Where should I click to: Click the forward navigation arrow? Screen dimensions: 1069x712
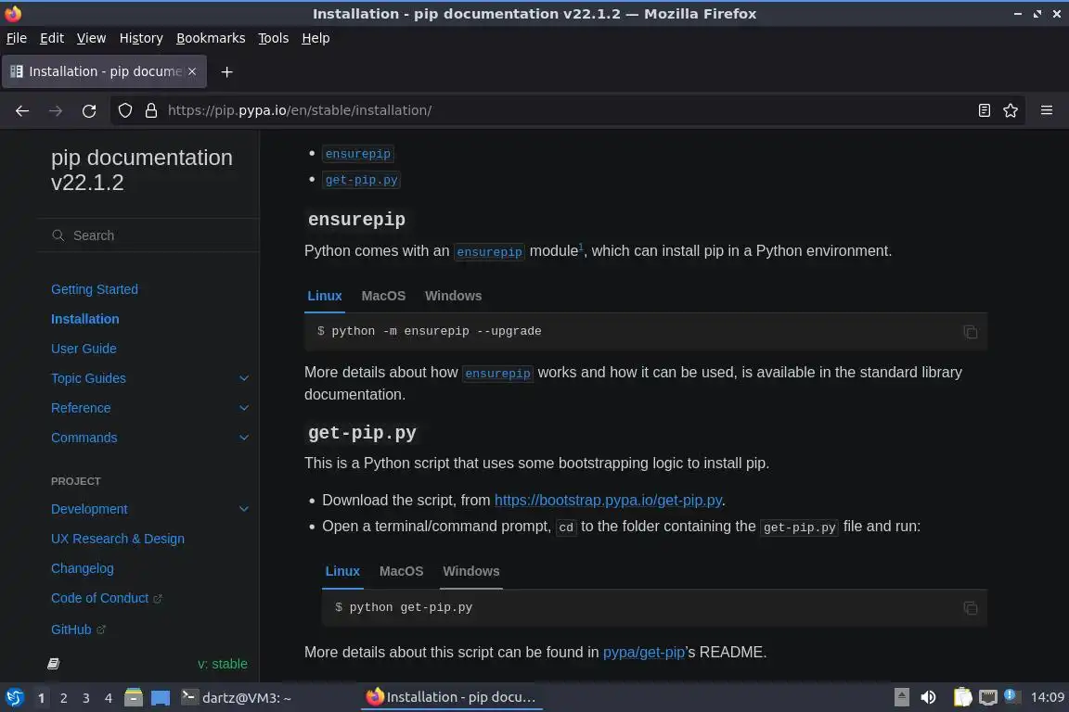tap(56, 110)
